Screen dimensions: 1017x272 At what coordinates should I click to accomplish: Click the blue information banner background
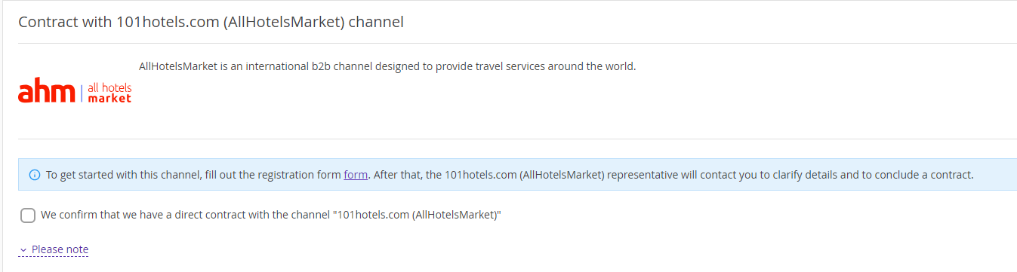517,175
